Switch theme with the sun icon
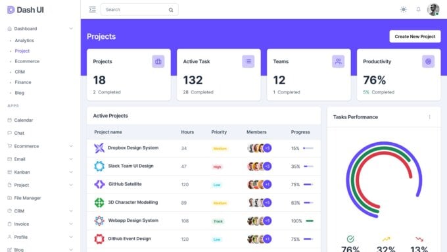447x252 pixels. tap(403, 9)
